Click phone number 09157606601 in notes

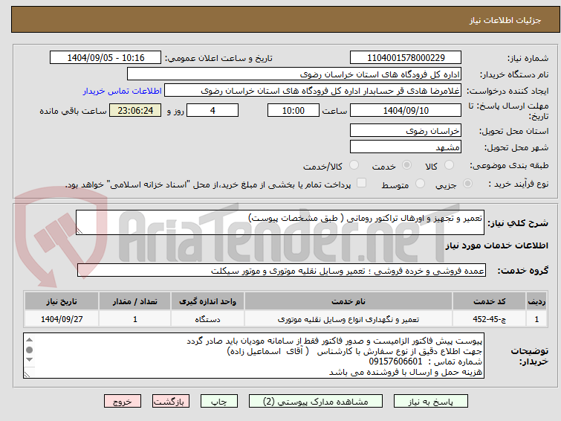click(x=396, y=361)
